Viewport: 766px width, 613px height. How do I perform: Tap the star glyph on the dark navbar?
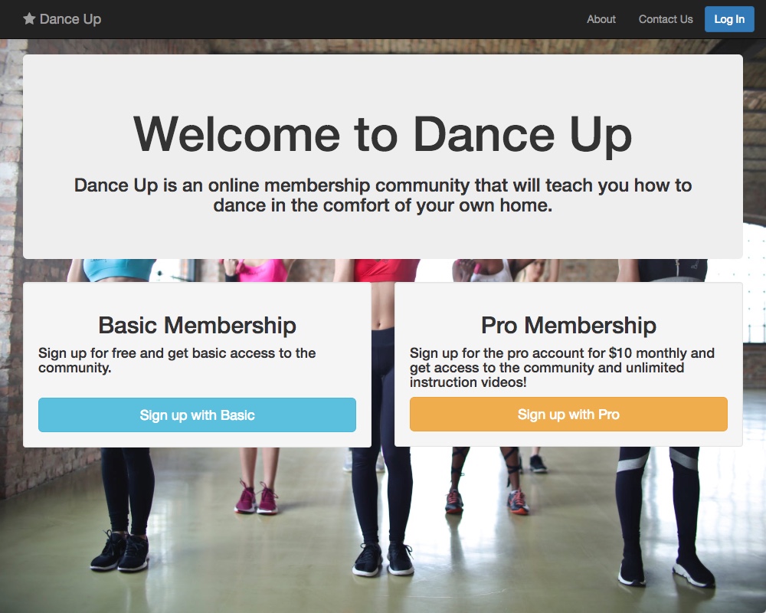[29, 18]
